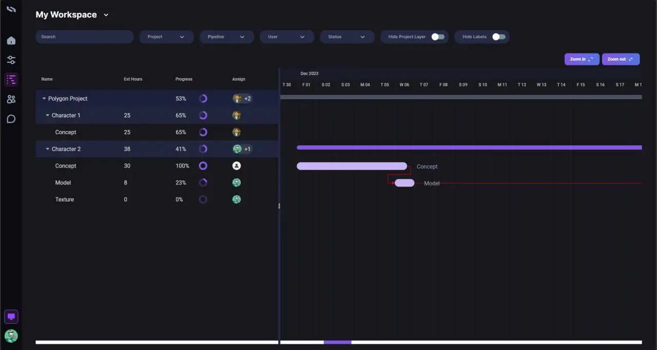Click the sliders settings icon in sidebar
Viewport: 657px width, 350px height.
click(x=11, y=60)
